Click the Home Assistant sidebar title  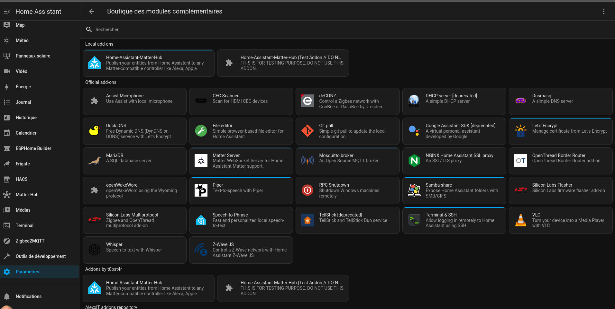pos(38,12)
